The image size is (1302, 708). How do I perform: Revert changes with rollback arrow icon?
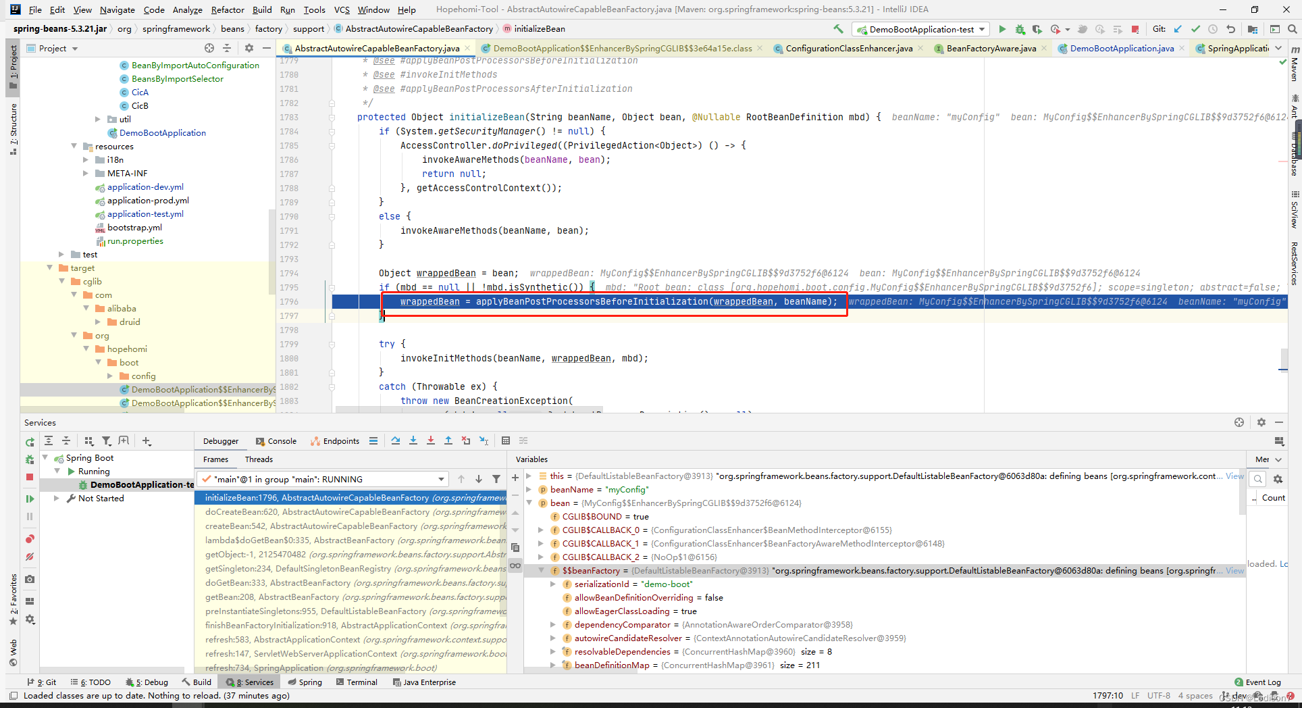(1230, 29)
